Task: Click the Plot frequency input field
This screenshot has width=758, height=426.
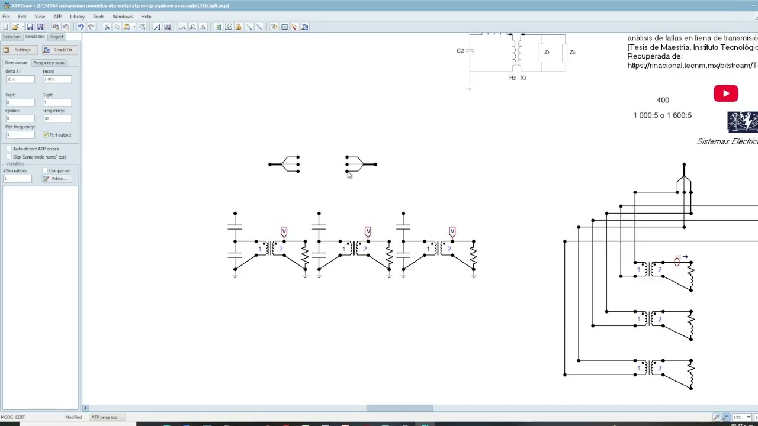Action: pos(20,135)
